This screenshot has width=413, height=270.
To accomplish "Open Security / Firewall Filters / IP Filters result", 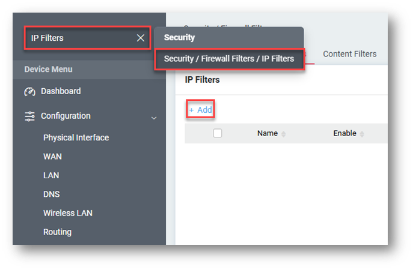I will tap(229, 59).
